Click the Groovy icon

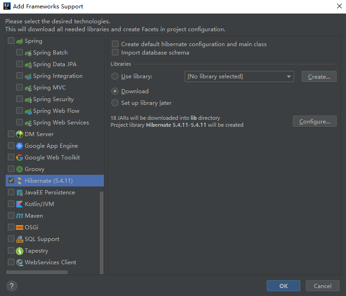coord(20,169)
